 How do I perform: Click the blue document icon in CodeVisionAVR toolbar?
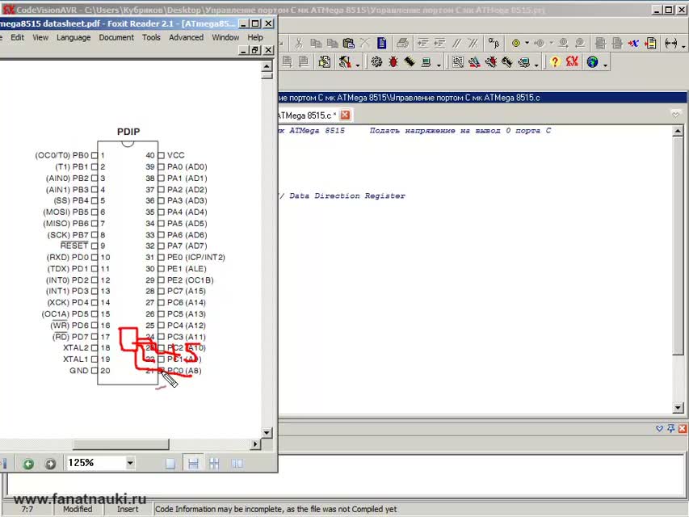pyautogui.click(x=382, y=43)
